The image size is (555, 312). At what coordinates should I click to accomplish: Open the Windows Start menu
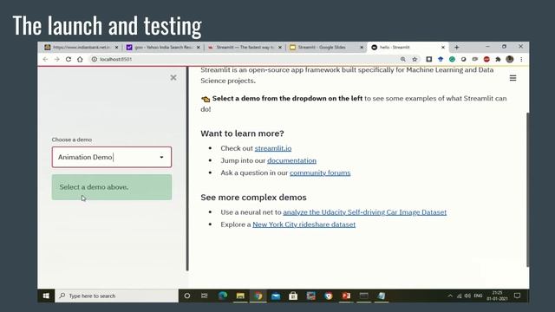coord(46,296)
